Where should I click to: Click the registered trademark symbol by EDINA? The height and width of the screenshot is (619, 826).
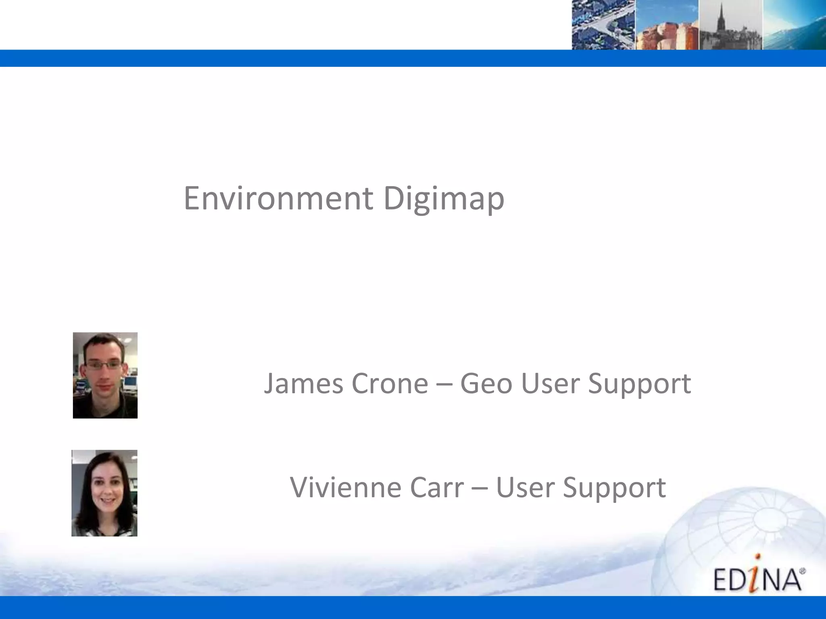click(802, 571)
